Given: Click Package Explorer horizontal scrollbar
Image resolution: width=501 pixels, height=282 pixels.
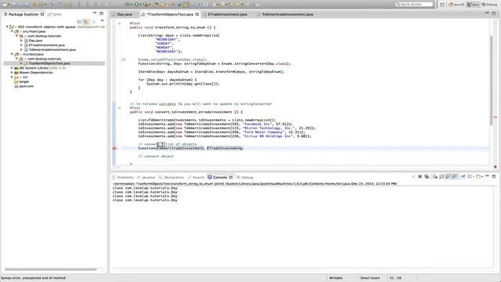Looking at the screenshot, I should coord(50,269).
